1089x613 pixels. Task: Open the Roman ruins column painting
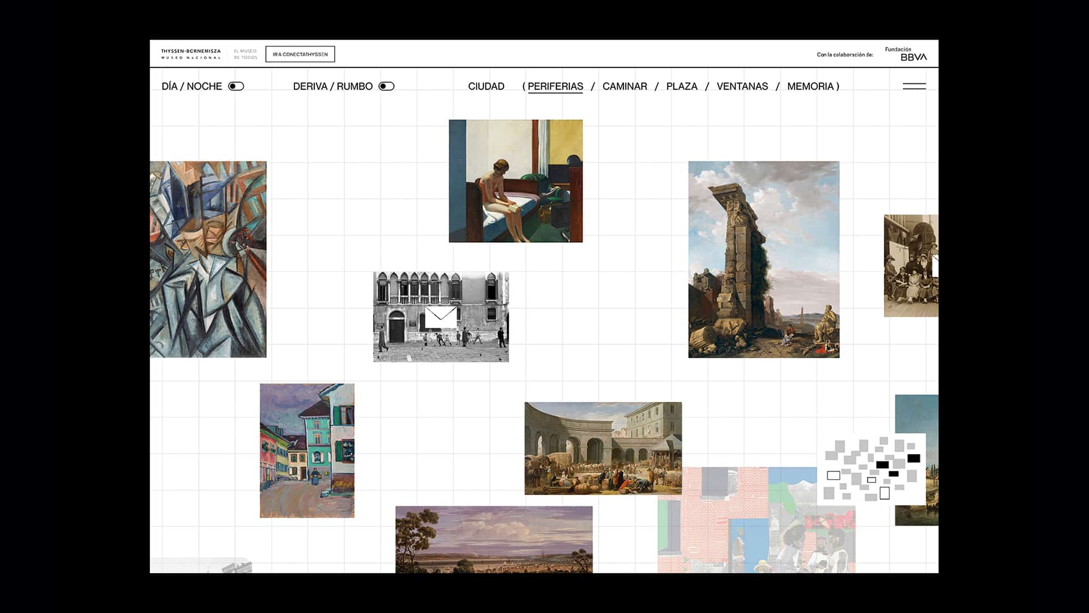763,259
